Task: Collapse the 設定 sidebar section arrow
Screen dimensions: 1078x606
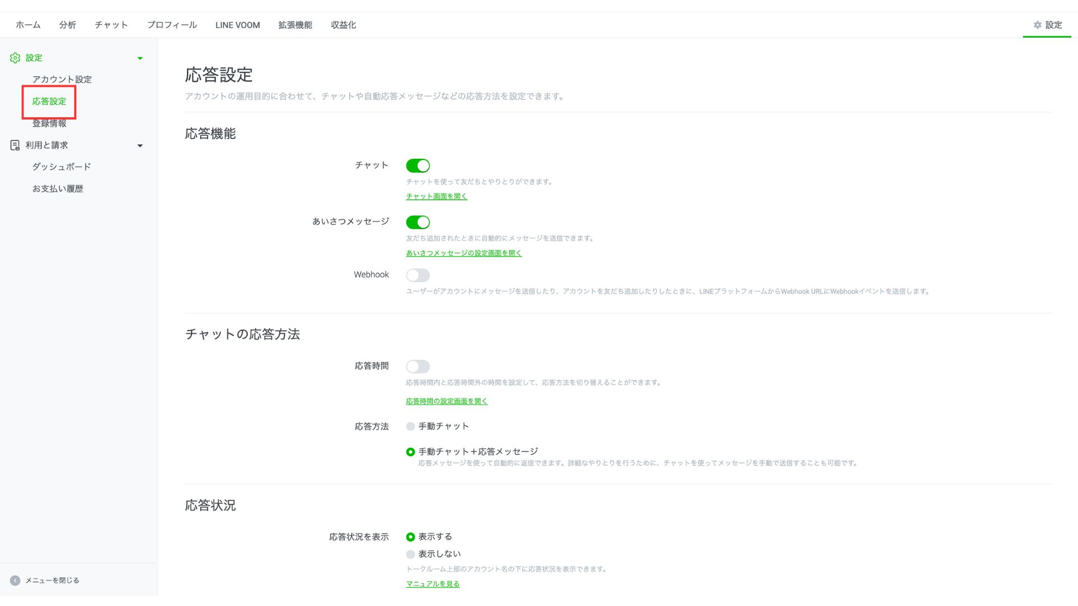Action: 140,58
